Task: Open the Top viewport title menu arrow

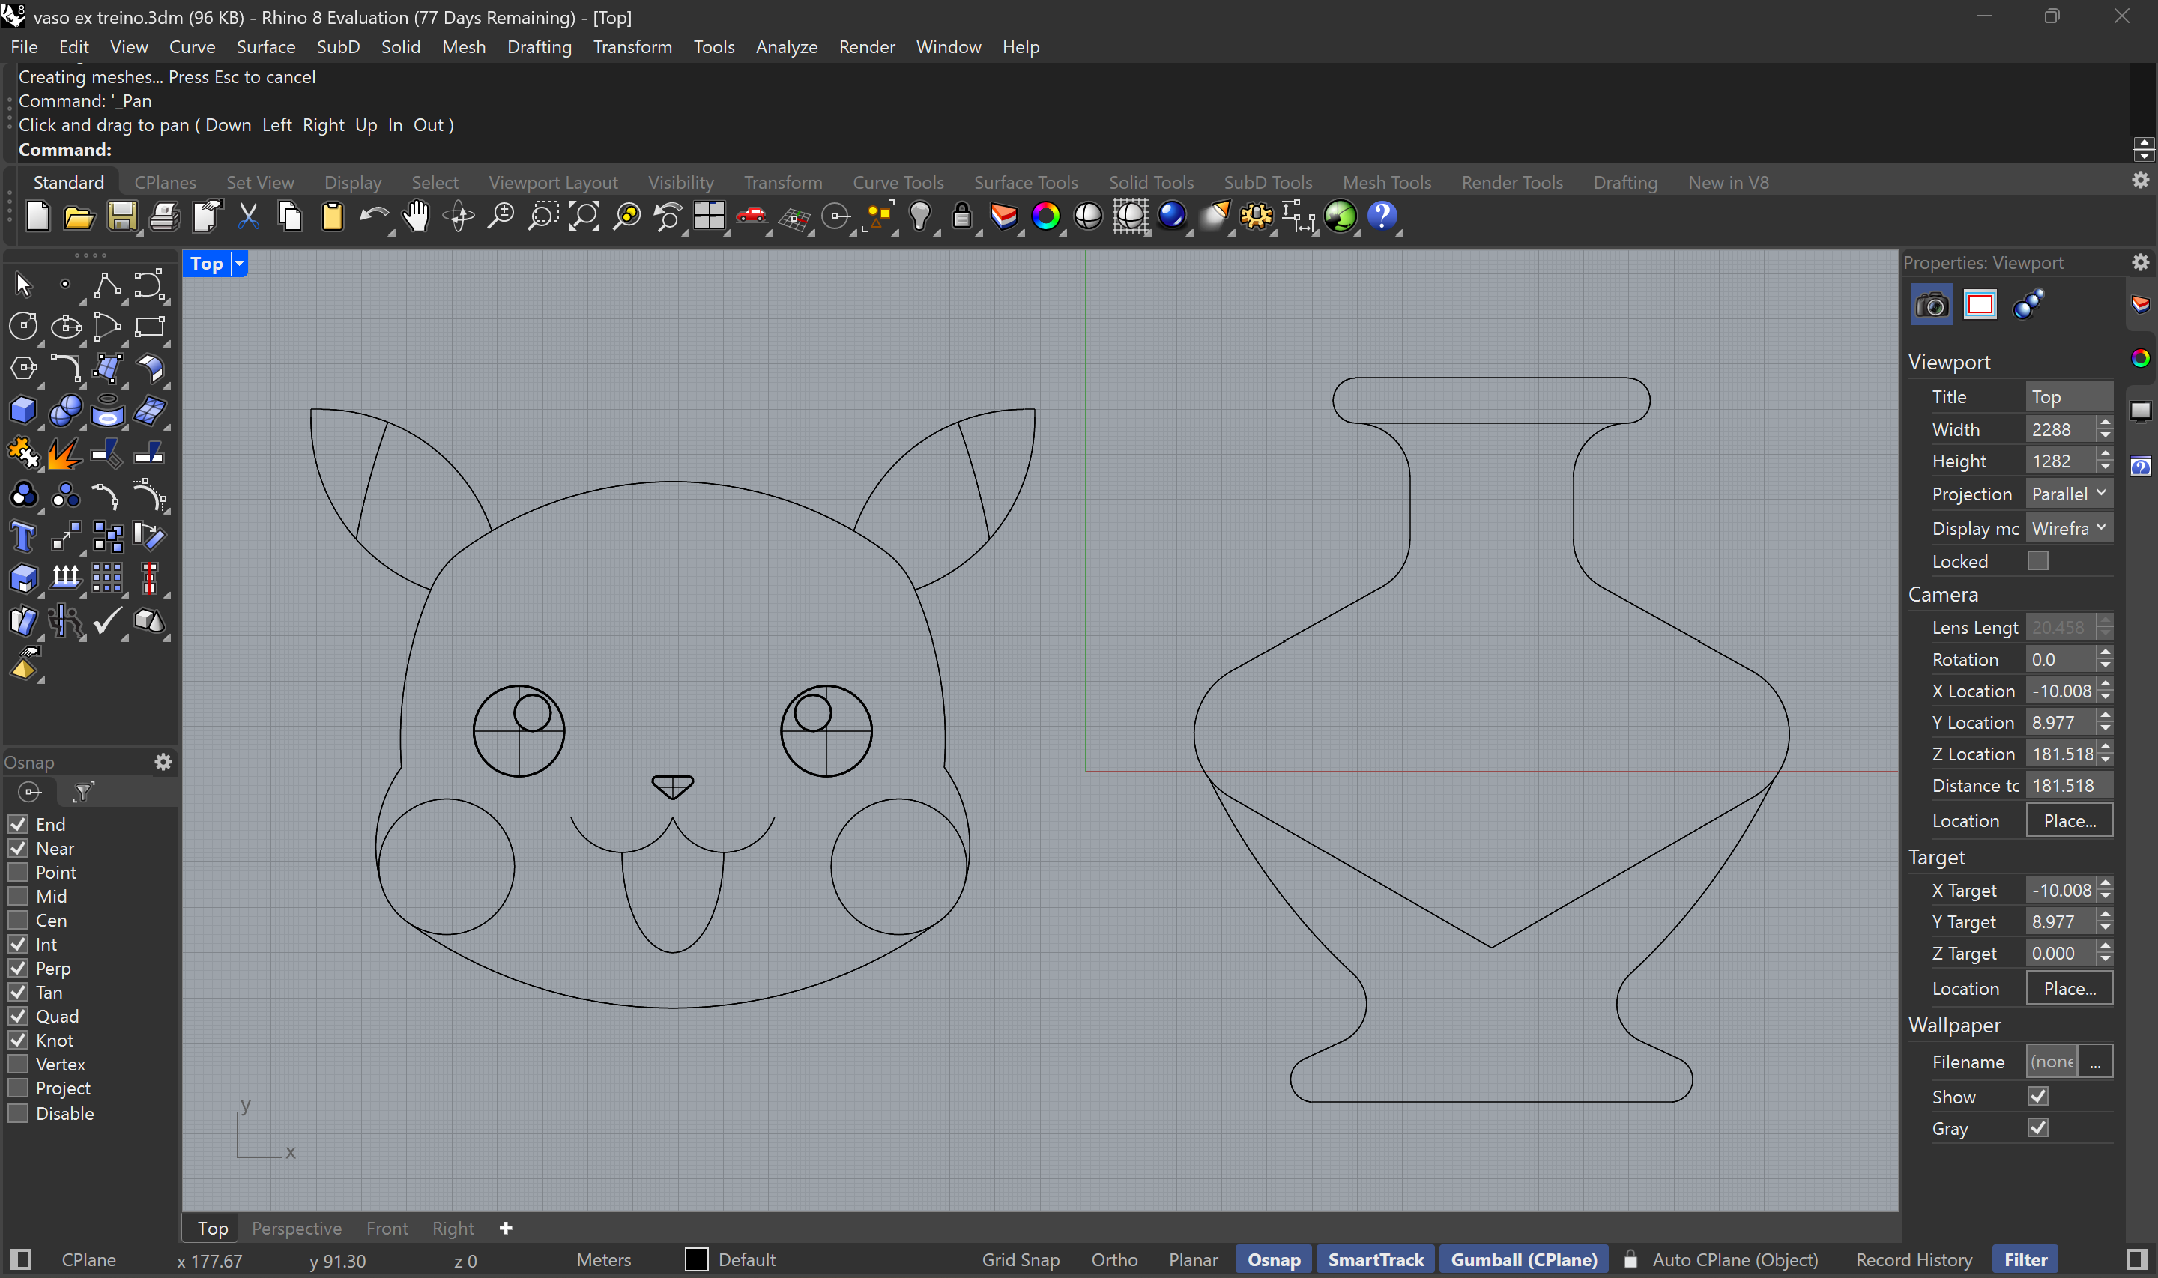Action: point(239,264)
